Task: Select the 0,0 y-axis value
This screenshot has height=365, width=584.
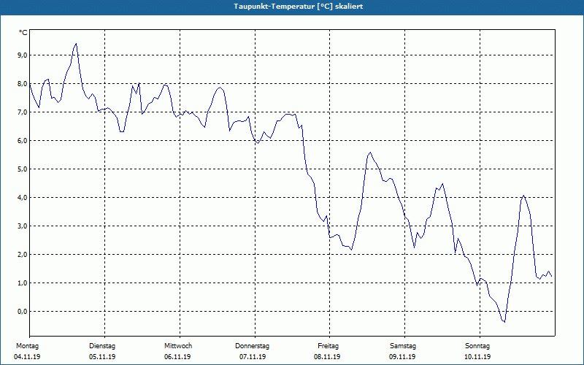Action: coord(23,312)
